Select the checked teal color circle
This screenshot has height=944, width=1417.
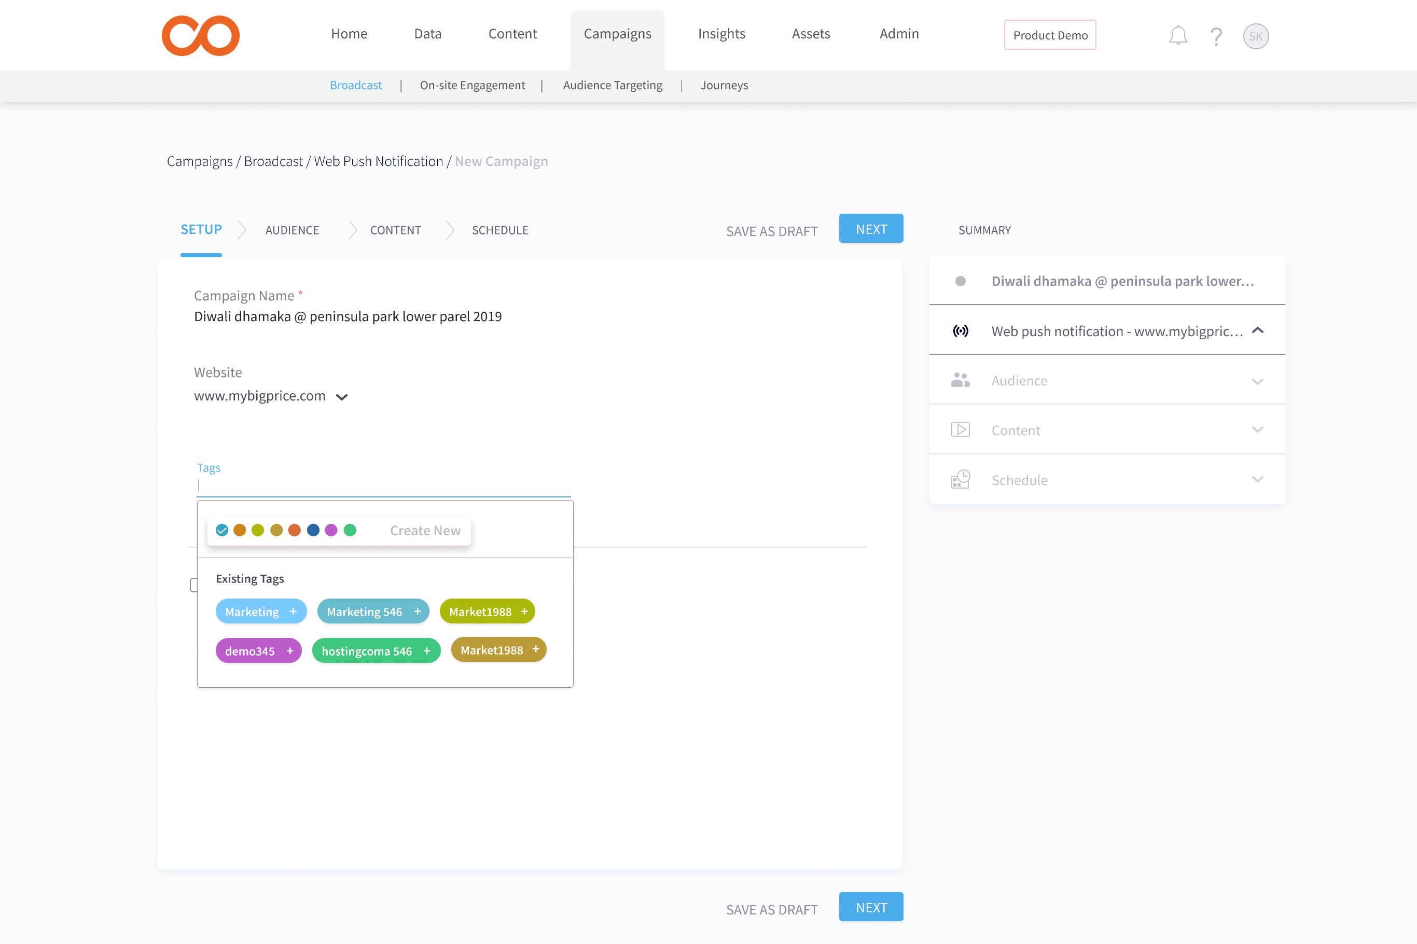pos(221,530)
